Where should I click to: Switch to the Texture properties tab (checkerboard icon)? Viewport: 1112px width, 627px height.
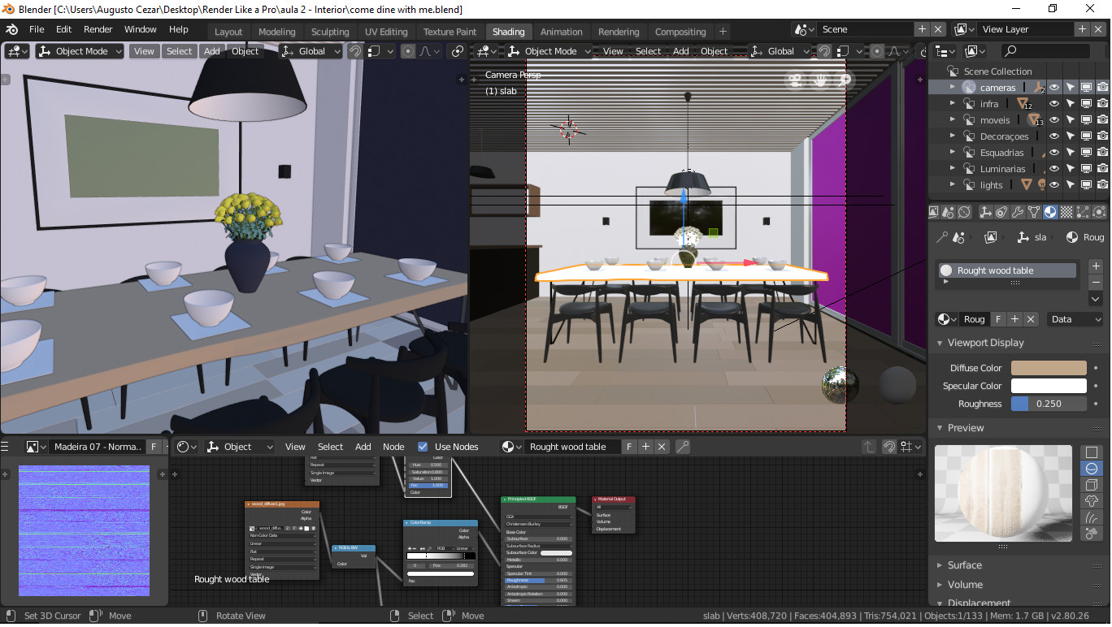pyautogui.click(x=1066, y=213)
